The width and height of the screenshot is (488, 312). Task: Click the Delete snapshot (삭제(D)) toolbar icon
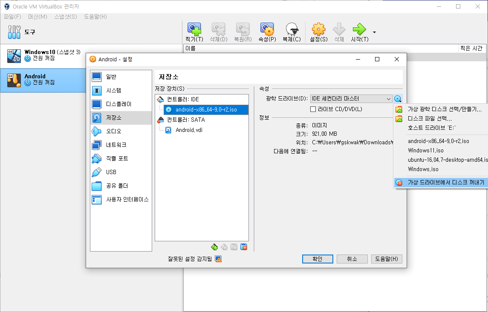pyautogui.click(x=219, y=29)
